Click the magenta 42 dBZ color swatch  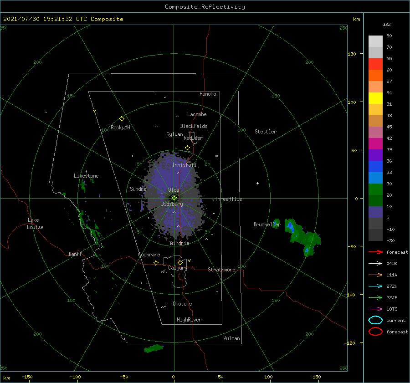375,143
